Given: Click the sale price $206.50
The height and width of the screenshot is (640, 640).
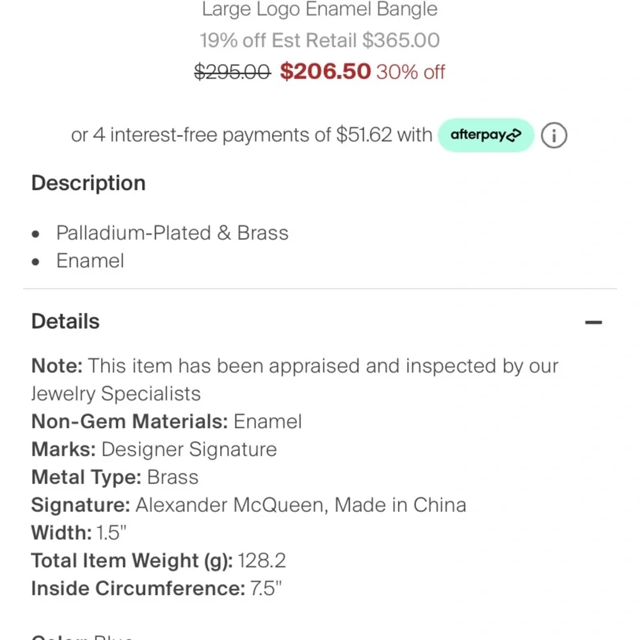Looking at the screenshot, I should pyautogui.click(x=325, y=72).
